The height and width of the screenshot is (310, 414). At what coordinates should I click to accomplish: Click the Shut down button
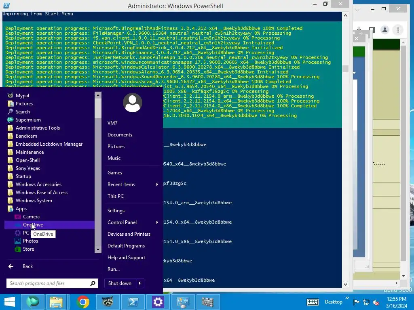coord(120,283)
